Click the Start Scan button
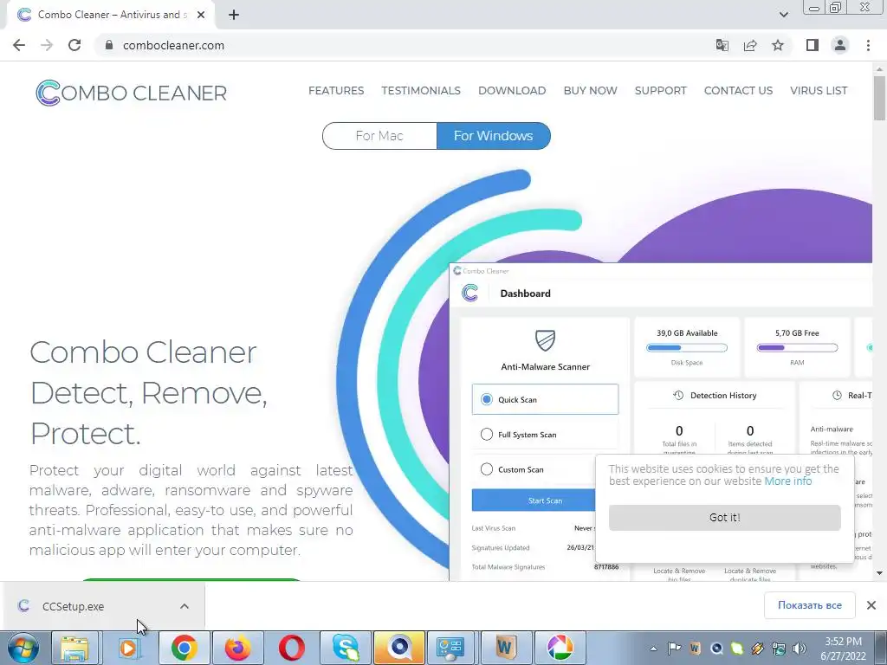 pyautogui.click(x=534, y=500)
